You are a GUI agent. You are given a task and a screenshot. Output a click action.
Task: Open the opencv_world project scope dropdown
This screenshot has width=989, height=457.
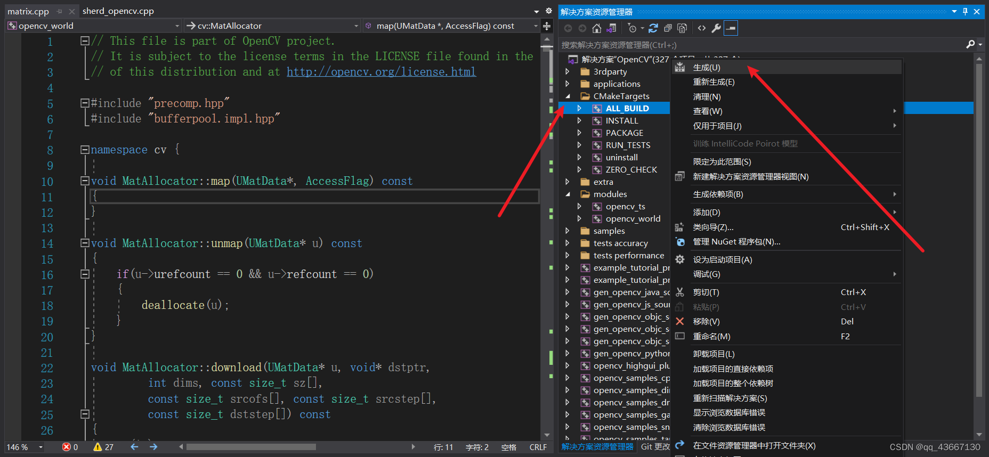click(x=177, y=26)
